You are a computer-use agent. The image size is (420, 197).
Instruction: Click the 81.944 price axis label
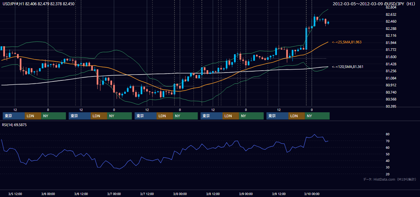coord(391,43)
